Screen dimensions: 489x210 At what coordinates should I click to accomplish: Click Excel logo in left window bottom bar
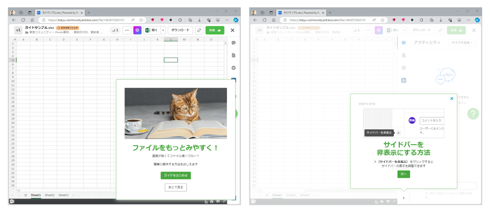12,202
